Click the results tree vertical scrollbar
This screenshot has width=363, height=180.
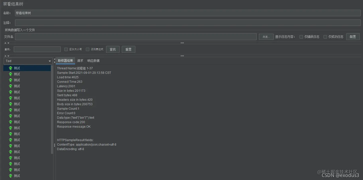(52, 110)
